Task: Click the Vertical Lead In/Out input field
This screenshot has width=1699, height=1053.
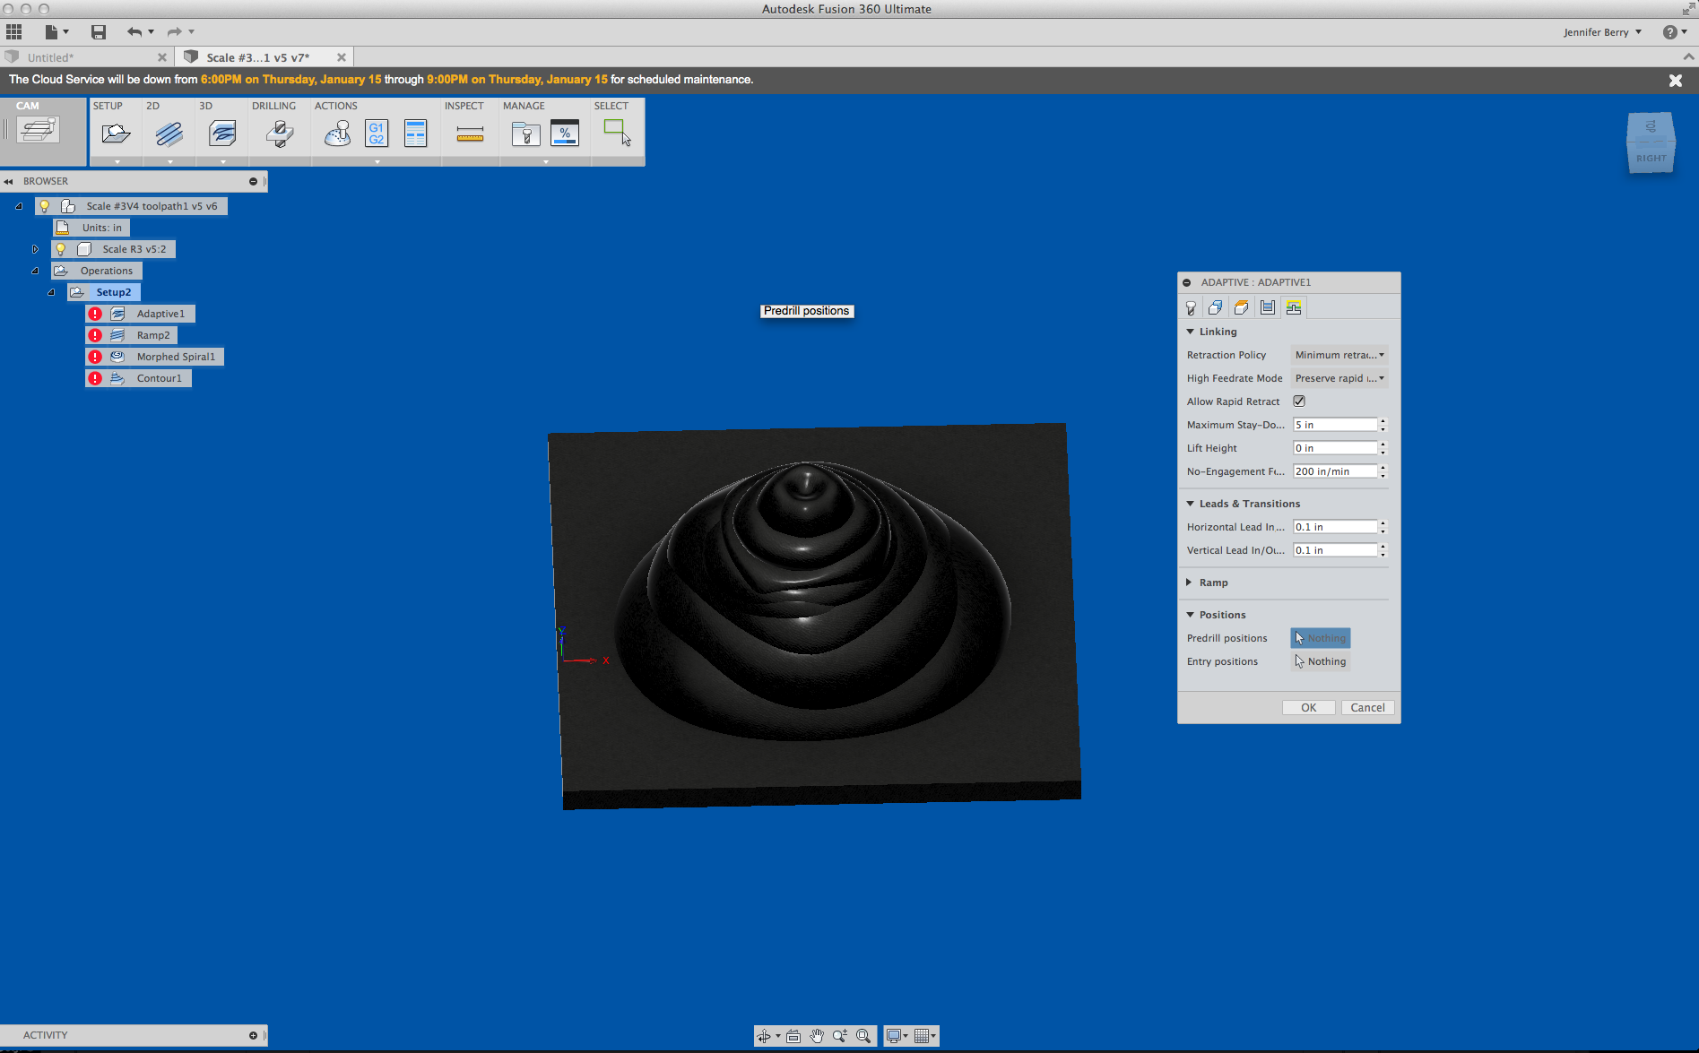Action: [1334, 550]
